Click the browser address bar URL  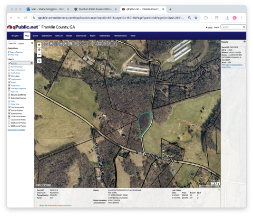point(111,18)
